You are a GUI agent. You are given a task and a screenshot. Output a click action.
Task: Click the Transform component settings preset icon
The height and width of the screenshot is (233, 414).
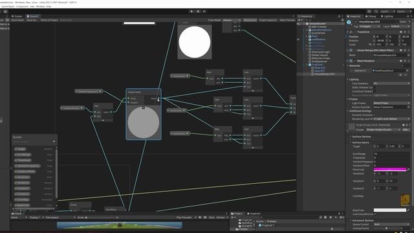(x=405, y=32)
